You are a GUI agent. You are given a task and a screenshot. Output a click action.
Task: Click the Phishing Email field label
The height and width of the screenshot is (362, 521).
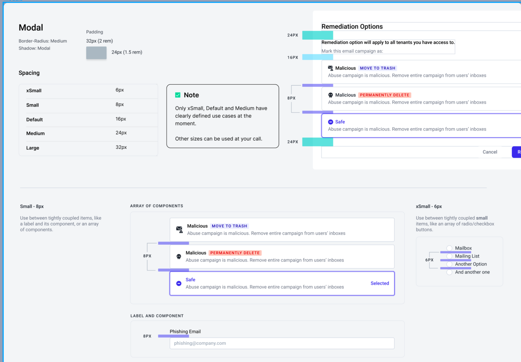[x=185, y=332]
